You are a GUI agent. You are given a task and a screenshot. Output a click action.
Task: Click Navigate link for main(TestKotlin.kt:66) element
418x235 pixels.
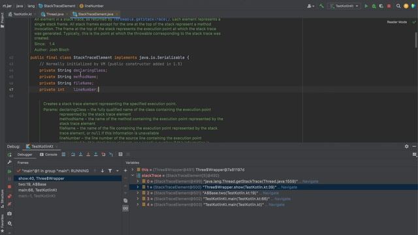tap(282, 199)
